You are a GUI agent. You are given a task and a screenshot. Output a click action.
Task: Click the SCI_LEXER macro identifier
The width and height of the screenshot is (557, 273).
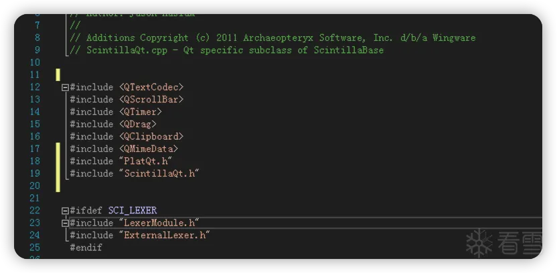tap(133, 210)
